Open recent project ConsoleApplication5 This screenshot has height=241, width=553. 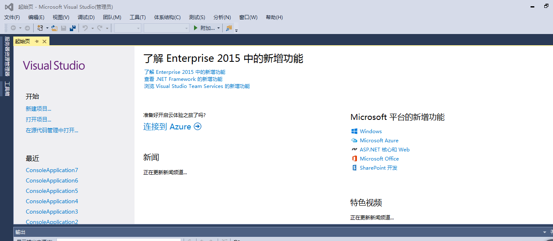[52, 191]
